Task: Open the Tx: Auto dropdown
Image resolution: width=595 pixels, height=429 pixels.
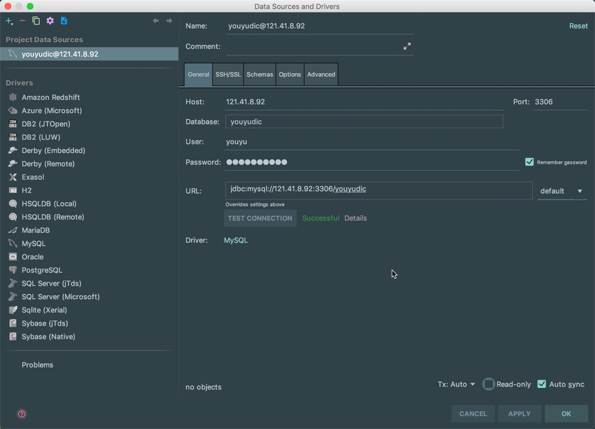Action: (x=456, y=384)
